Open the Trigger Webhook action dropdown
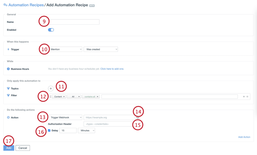 65,117
